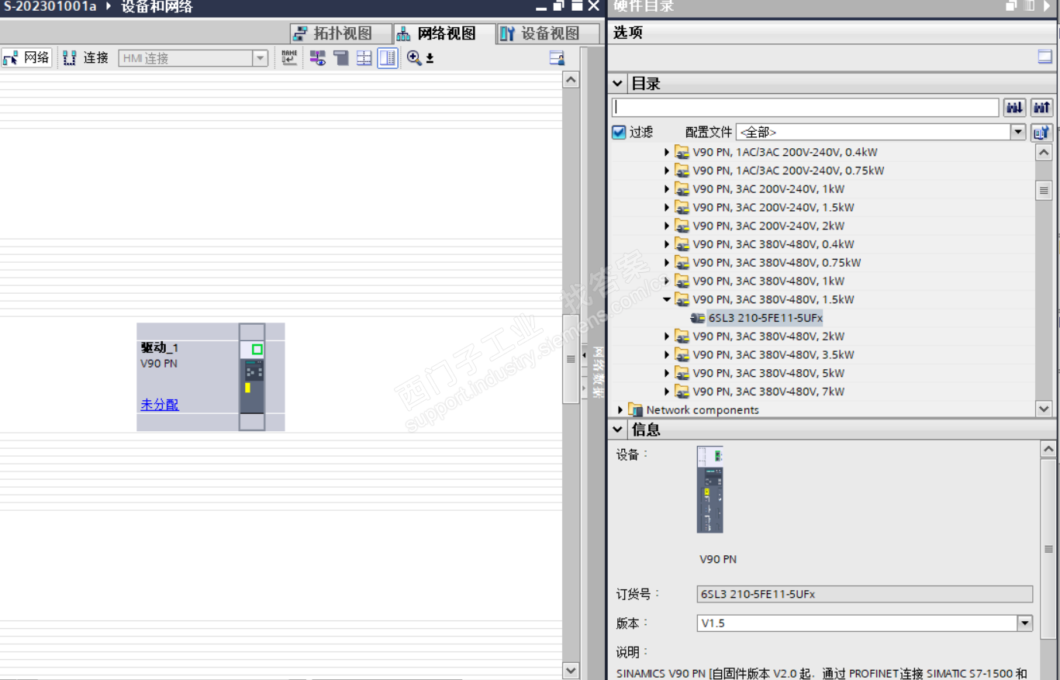The width and height of the screenshot is (1060, 680).
Task: Click the network view scroll up arrow
Action: pyautogui.click(x=571, y=79)
